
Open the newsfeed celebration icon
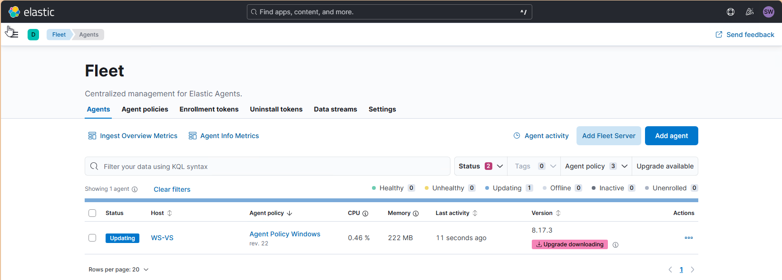[x=750, y=12]
